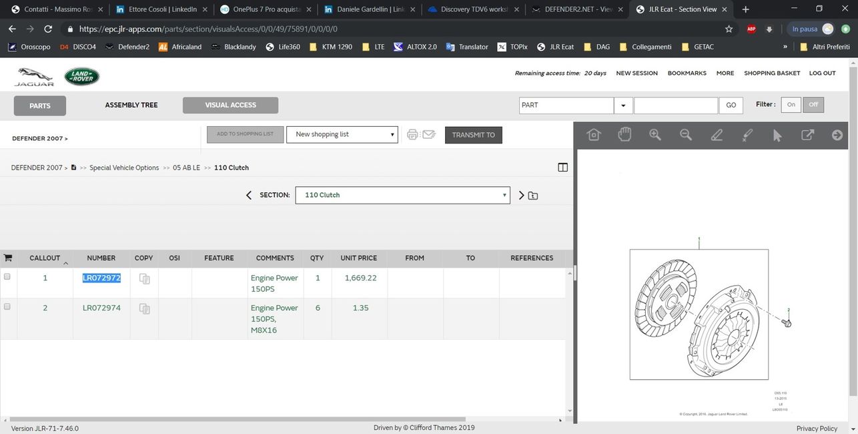858x434 pixels.
Task: Copy part number LR072974
Action: point(144,308)
